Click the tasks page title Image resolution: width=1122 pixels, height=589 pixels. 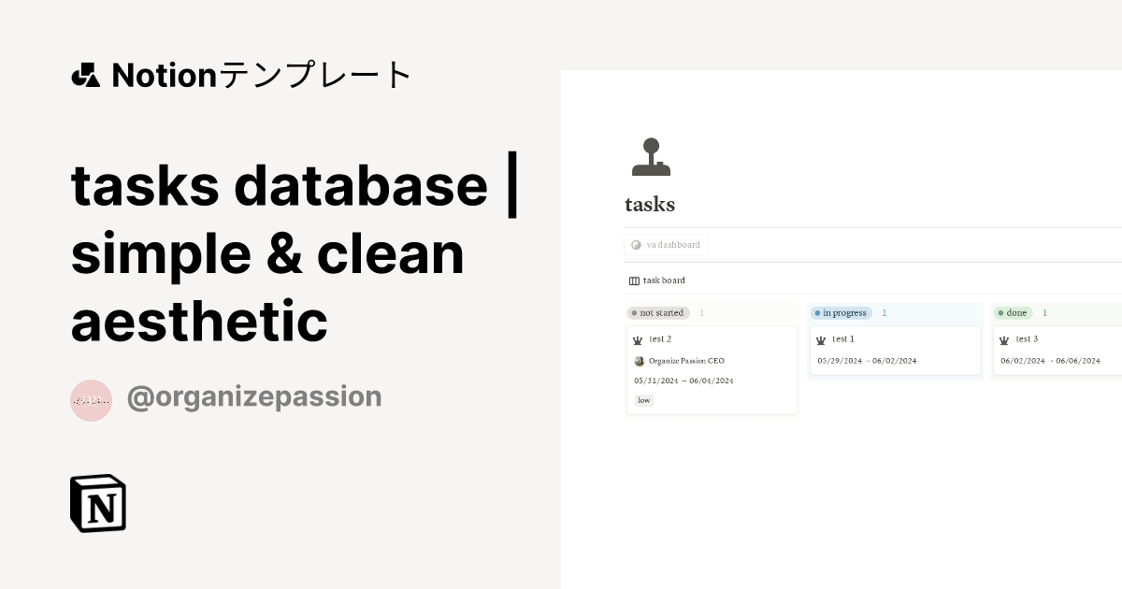(x=650, y=204)
